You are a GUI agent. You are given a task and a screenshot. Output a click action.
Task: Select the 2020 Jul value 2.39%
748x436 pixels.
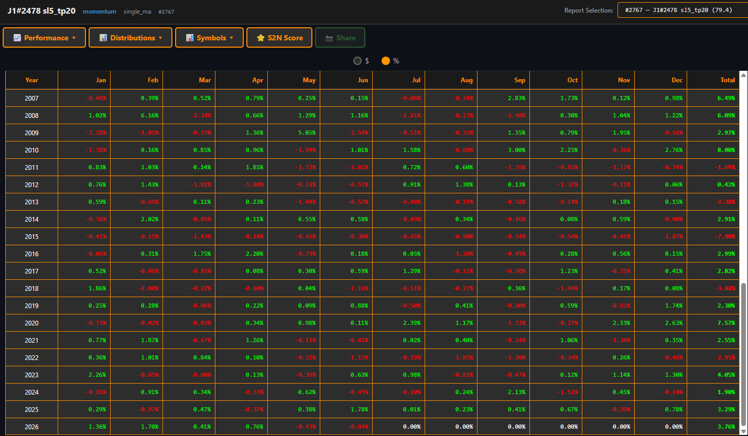point(411,323)
